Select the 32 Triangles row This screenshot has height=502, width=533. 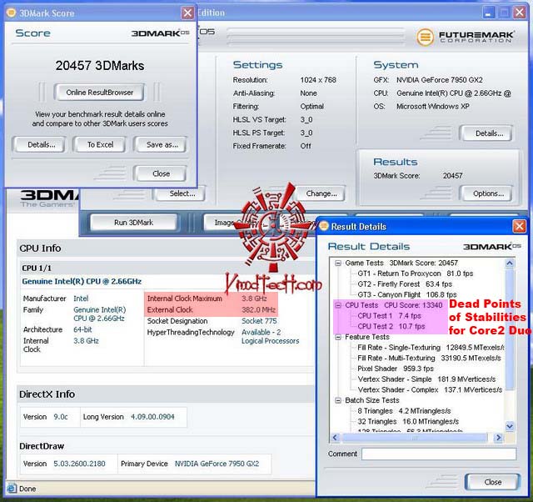tap(408, 421)
